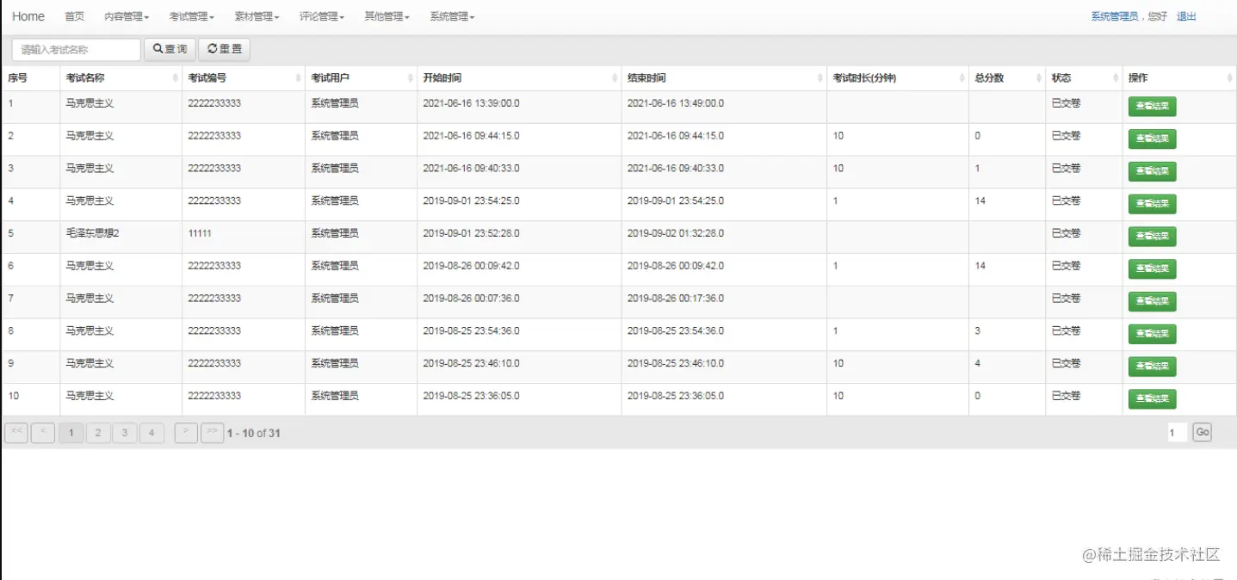1237x580 pixels.
Task: Focus the 请输入考试名称 search field
Action: [77, 50]
